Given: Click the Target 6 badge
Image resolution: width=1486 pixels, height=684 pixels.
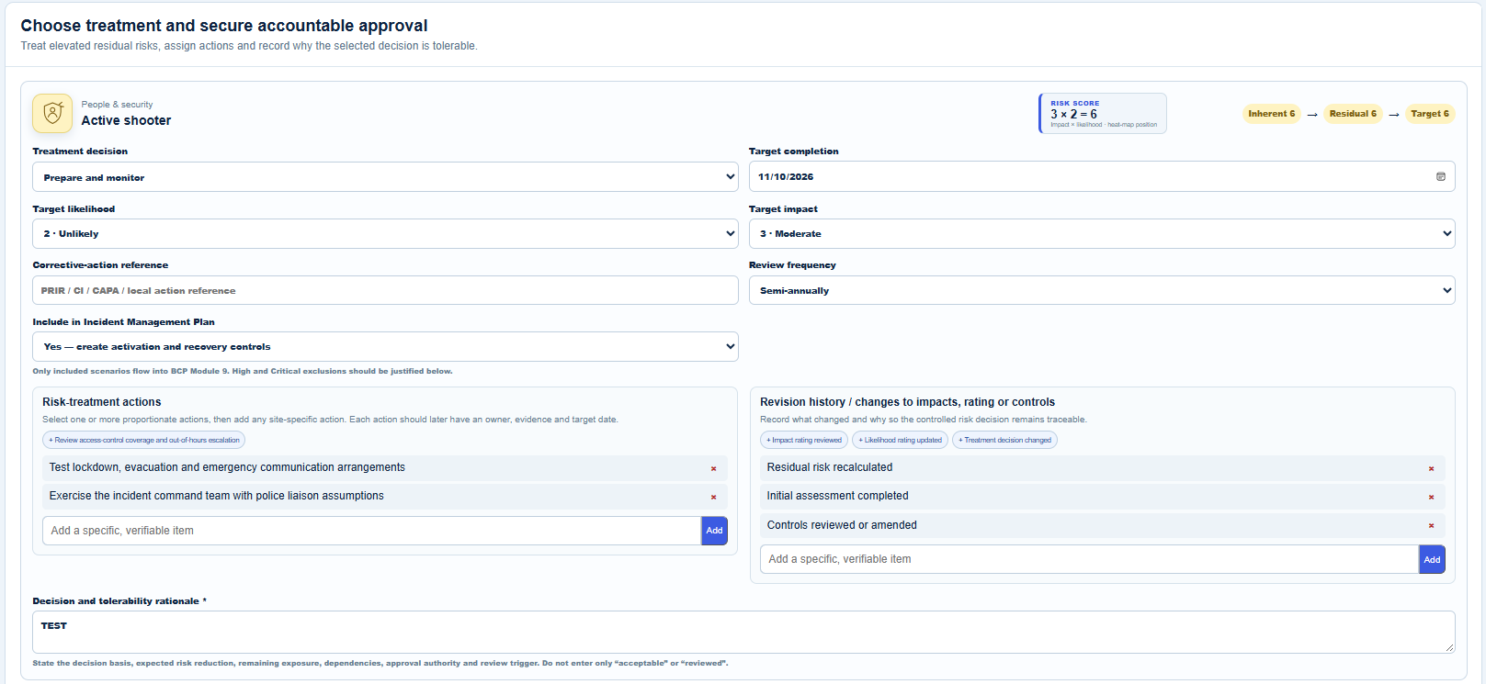Looking at the screenshot, I should pyautogui.click(x=1430, y=114).
